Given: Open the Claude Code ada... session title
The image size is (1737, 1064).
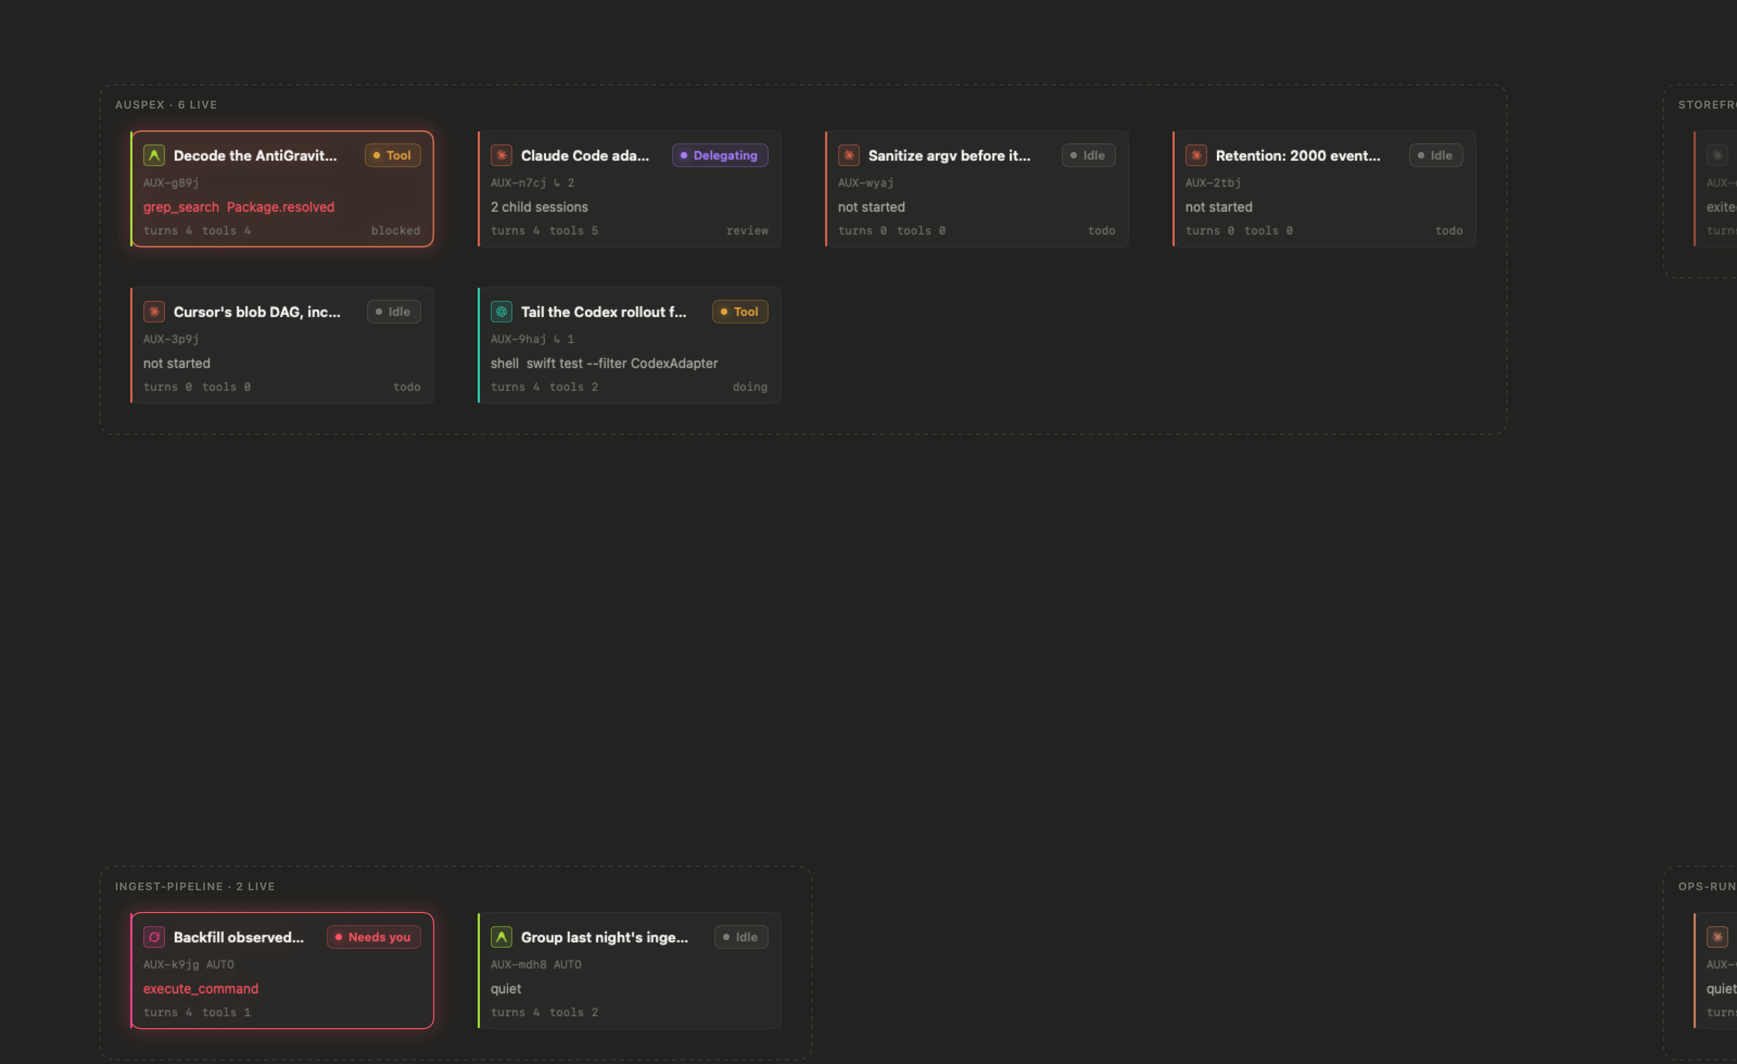Looking at the screenshot, I should click(585, 156).
